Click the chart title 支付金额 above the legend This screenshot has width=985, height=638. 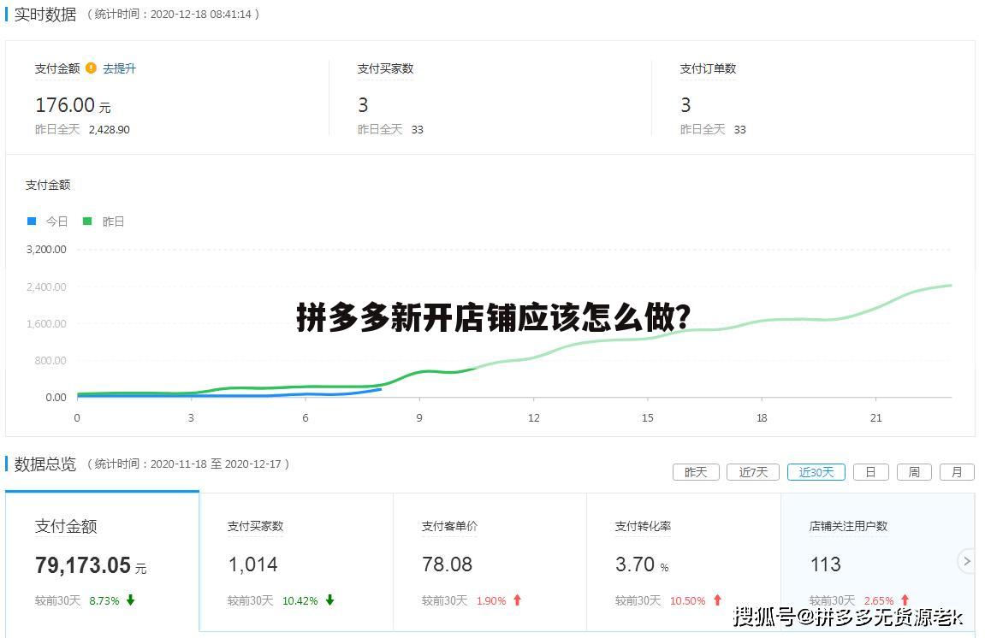click(x=48, y=186)
